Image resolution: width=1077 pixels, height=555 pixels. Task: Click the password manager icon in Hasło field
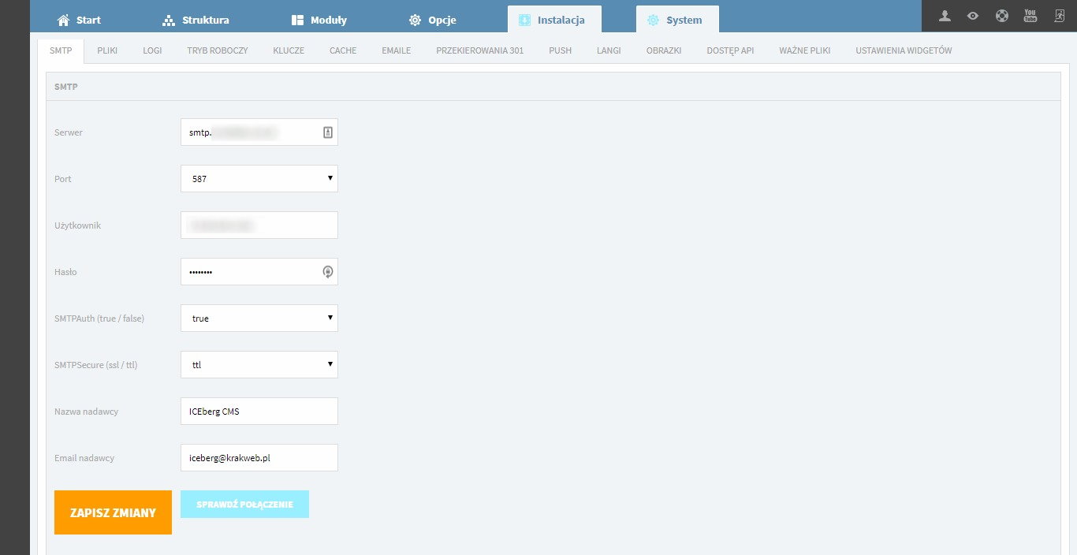tap(328, 272)
